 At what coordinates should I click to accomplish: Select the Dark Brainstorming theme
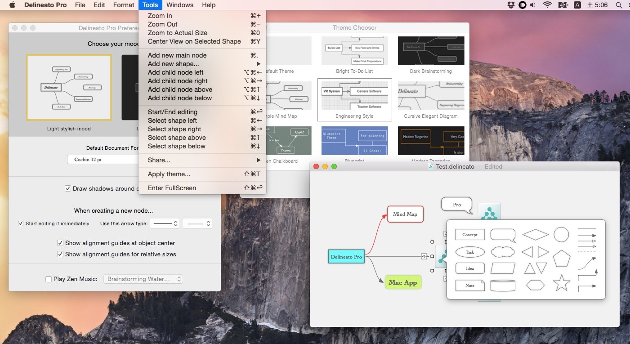tap(431, 51)
